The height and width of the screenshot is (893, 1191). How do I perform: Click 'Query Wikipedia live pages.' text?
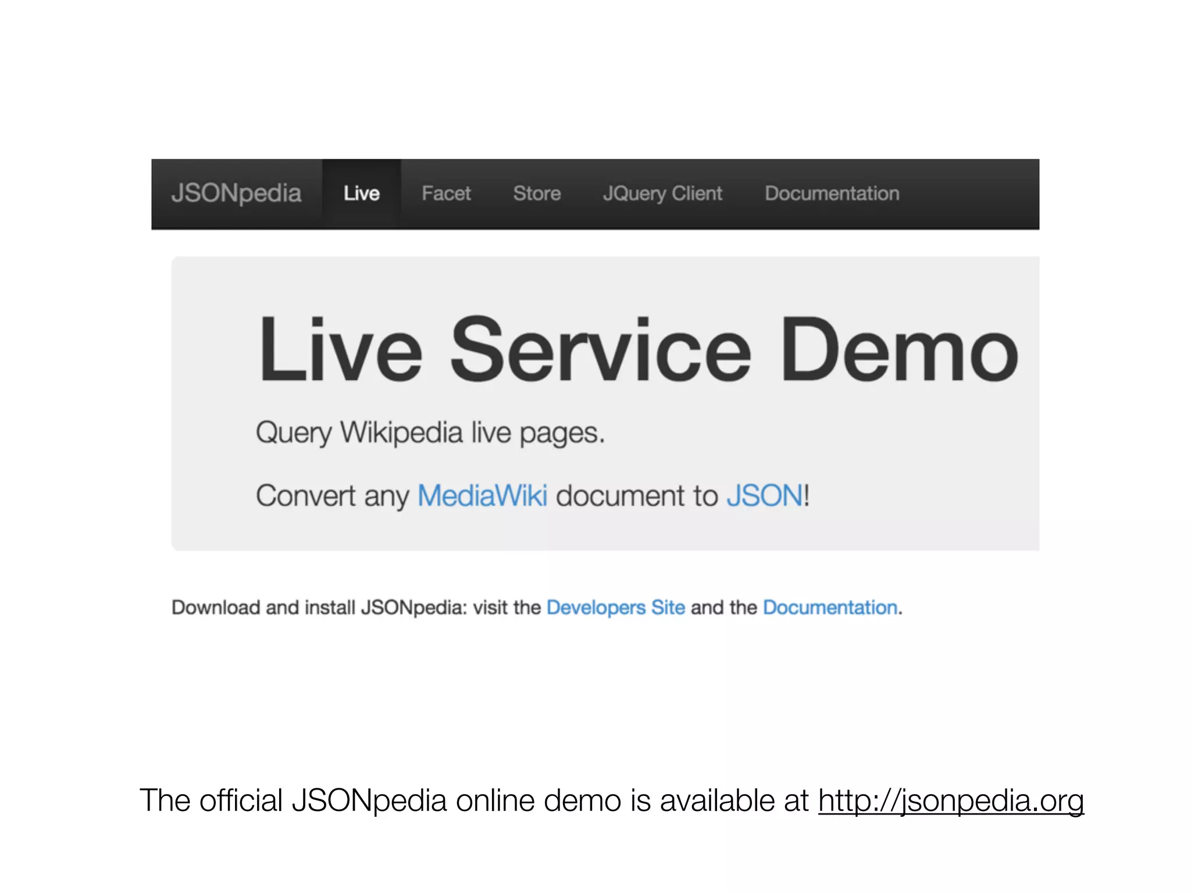point(430,433)
